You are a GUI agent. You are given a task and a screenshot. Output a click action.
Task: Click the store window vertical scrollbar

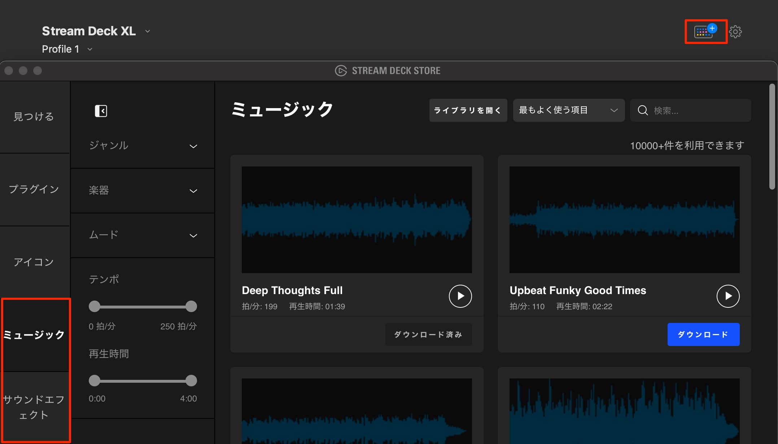pyautogui.click(x=772, y=137)
